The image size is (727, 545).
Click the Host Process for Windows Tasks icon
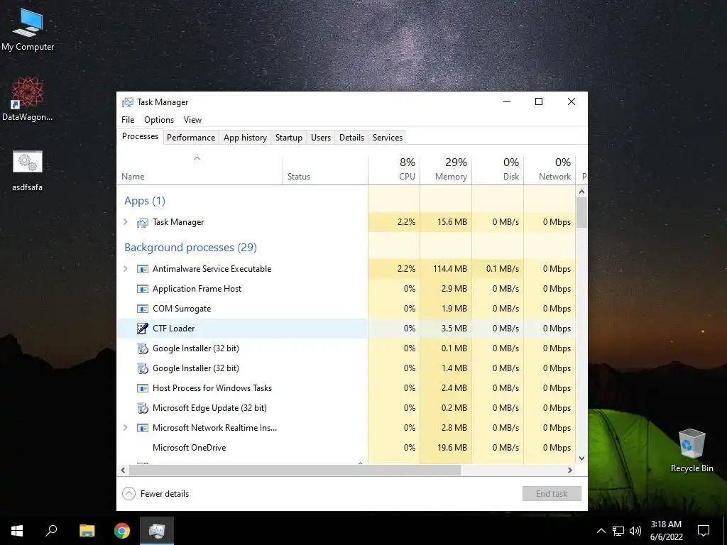[142, 388]
